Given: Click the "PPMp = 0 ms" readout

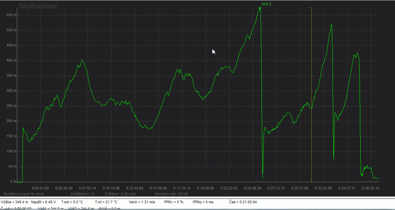Looking at the screenshot, I should coord(203,202).
